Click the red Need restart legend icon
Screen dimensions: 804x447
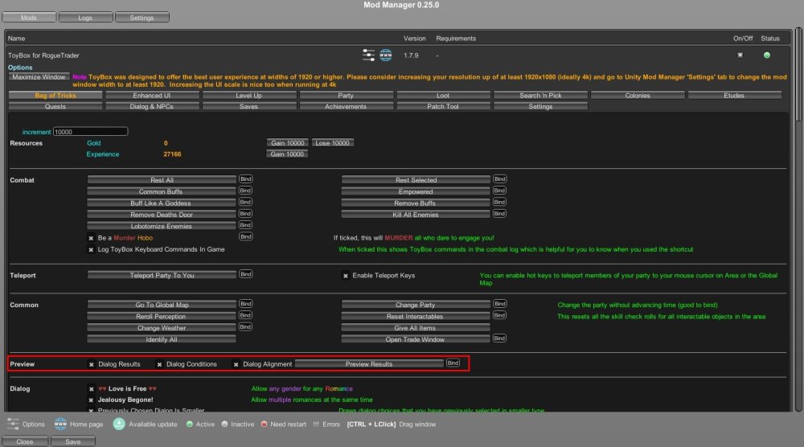point(263,424)
